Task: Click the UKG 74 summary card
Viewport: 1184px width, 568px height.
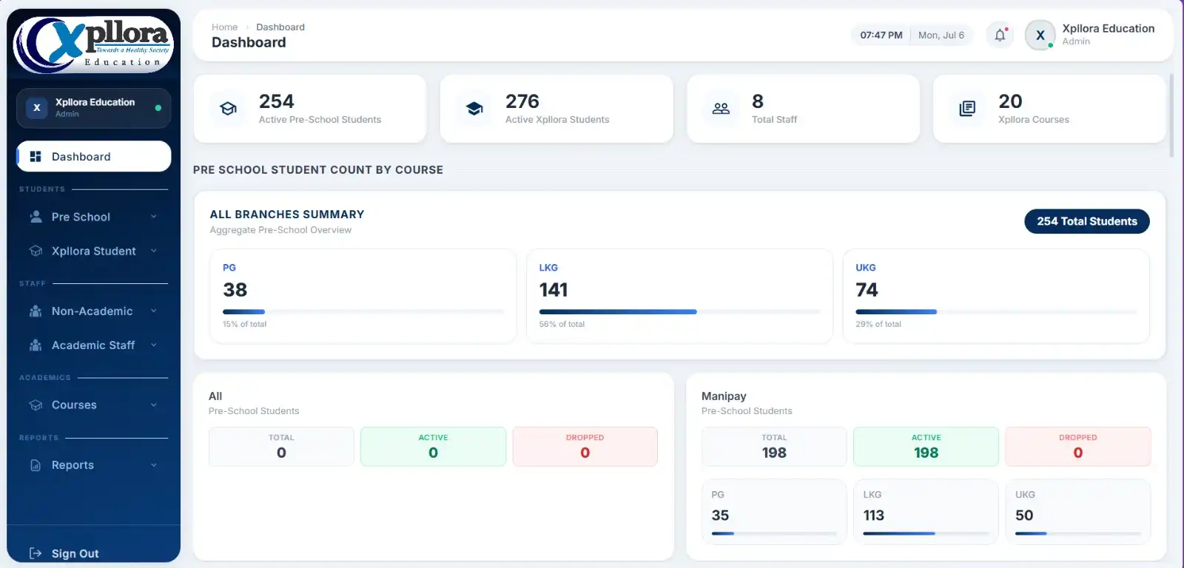Action: (x=996, y=296)
